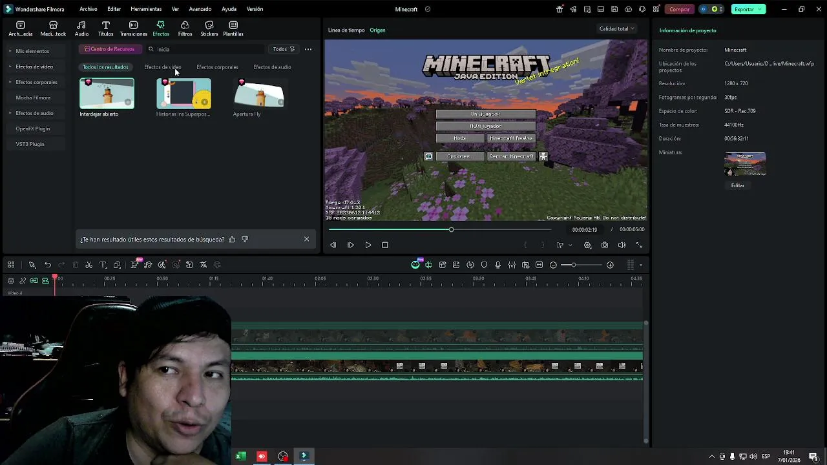Open the Herramientas menu

pos(146,9)
